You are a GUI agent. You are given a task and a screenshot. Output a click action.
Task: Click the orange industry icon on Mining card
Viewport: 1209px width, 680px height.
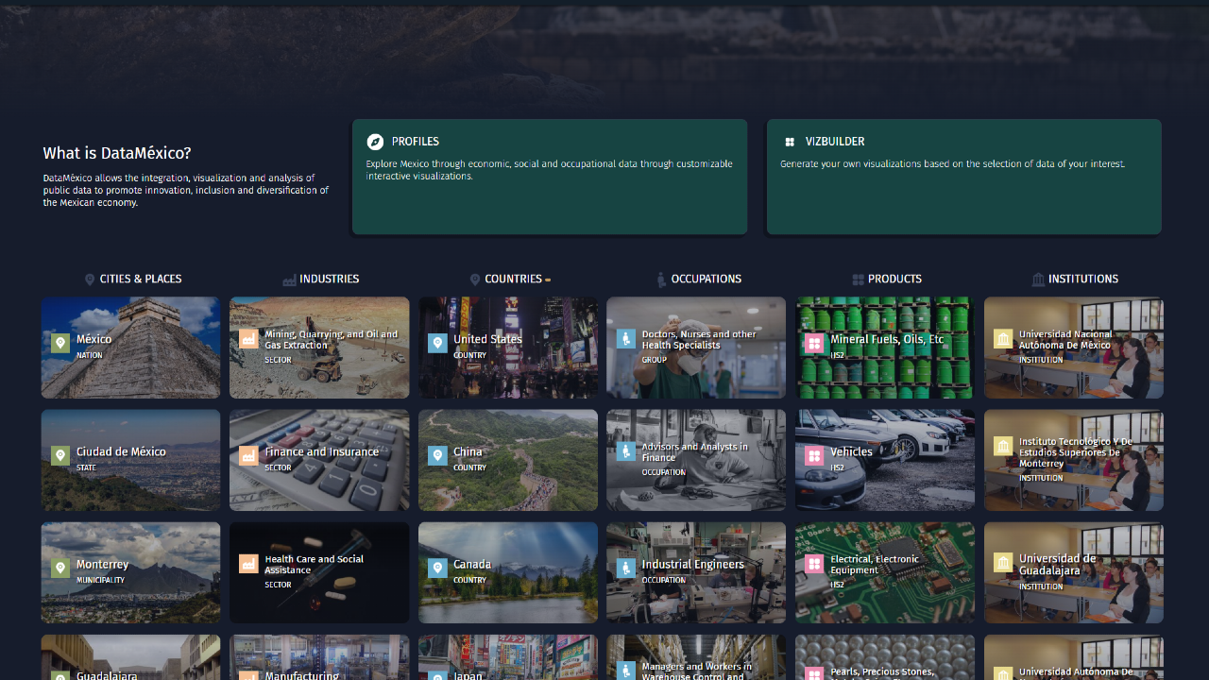[x=248, y=339]
